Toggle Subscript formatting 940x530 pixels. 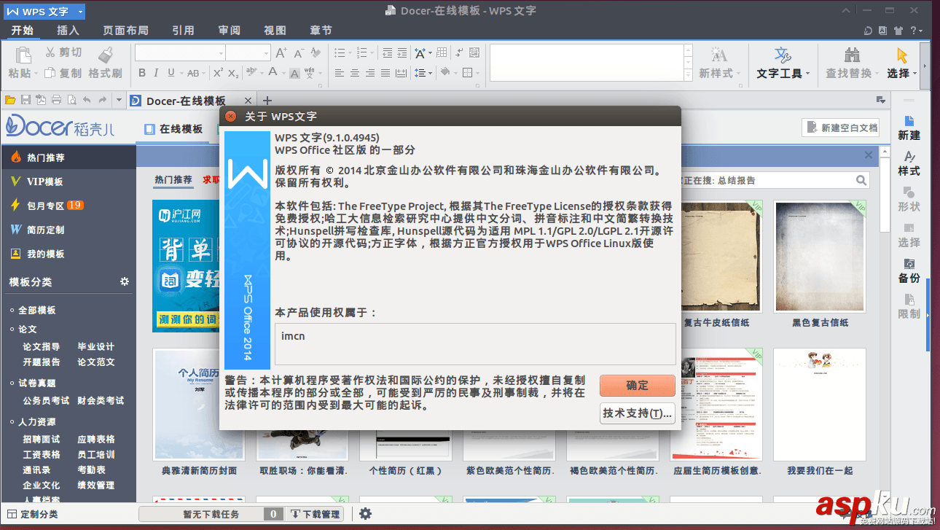233,73
